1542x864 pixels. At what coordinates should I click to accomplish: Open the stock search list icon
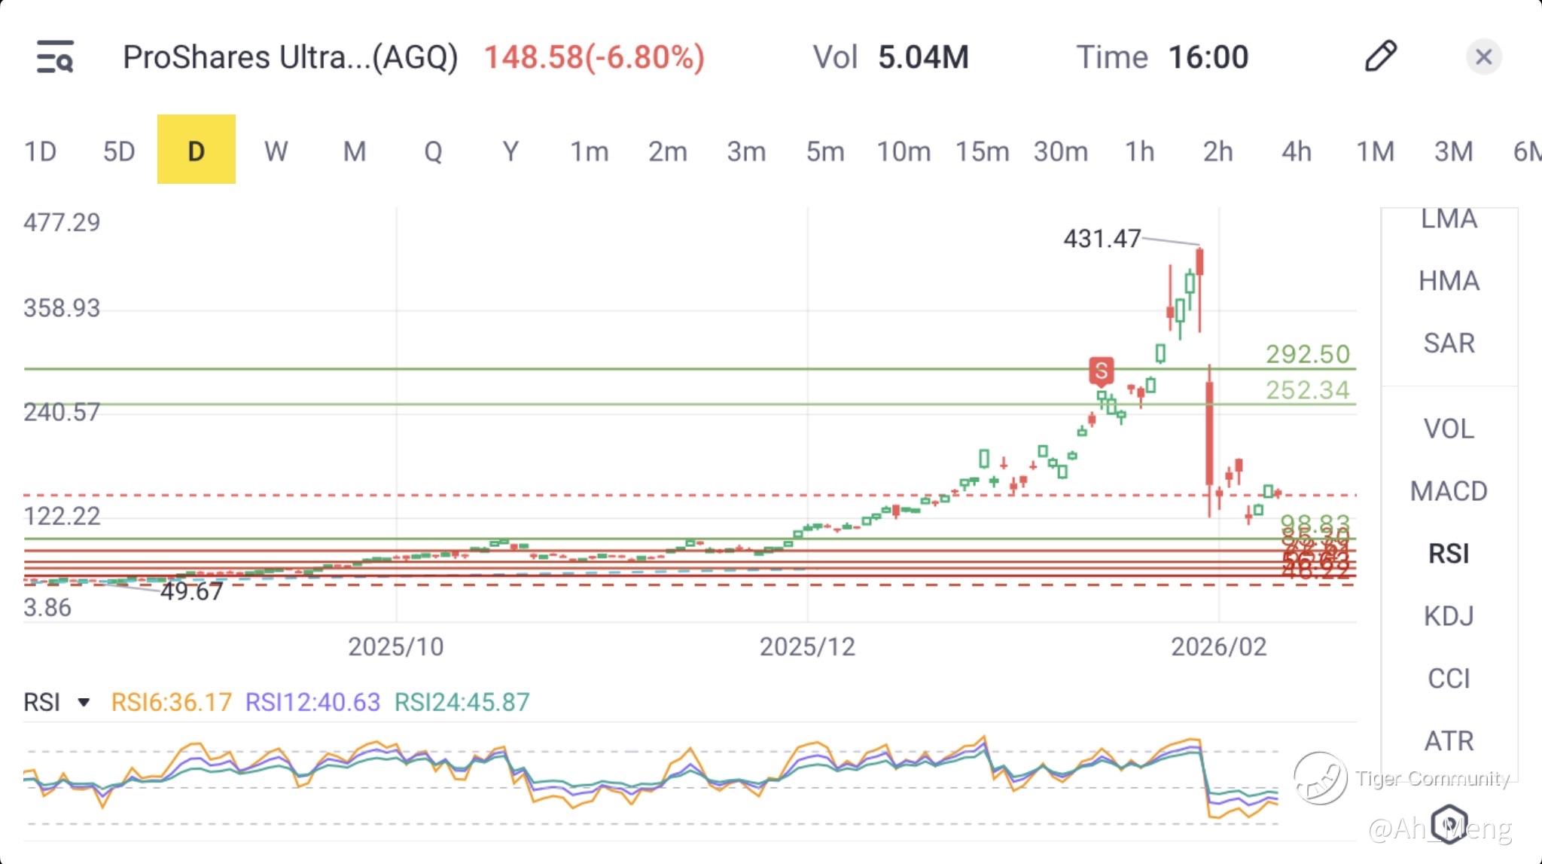[55, 56]
